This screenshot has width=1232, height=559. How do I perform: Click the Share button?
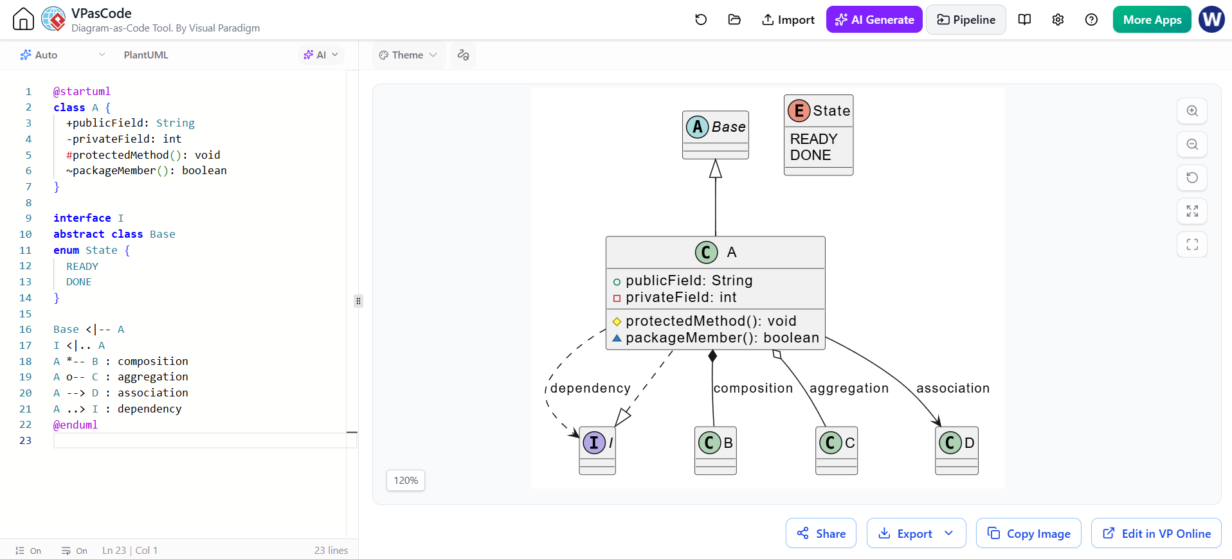point(821,533)
